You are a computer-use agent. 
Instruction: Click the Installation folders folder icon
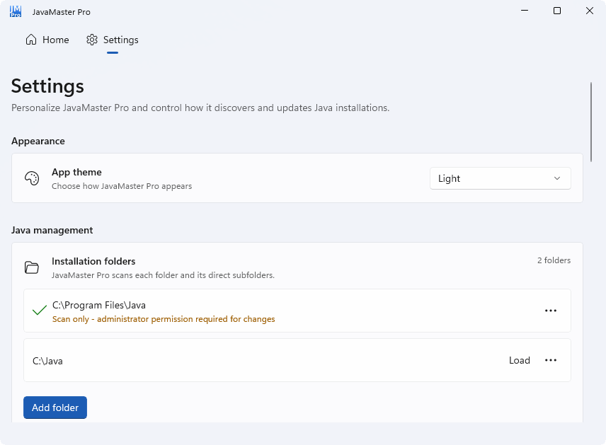tap(32, 267)
